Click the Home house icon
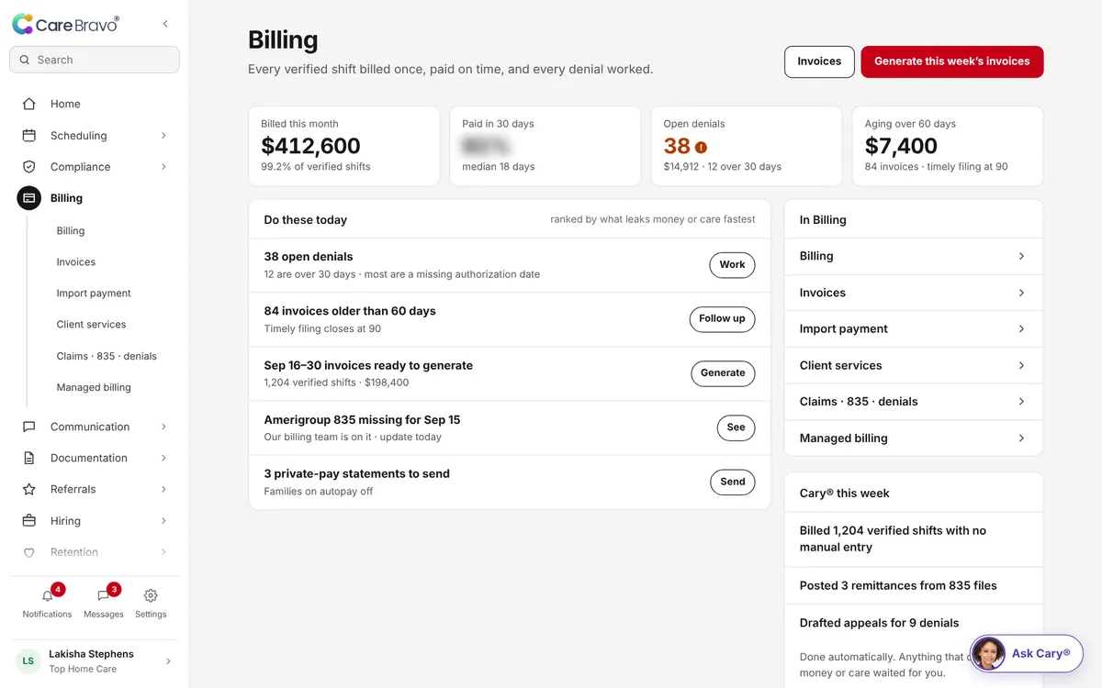The image size is (1102, 688). (x=29, y=104)
